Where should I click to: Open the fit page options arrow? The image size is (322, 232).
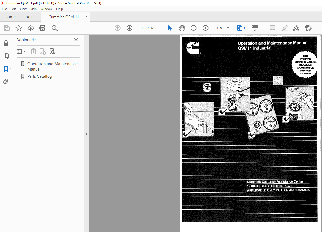click(x=244, y=28)
